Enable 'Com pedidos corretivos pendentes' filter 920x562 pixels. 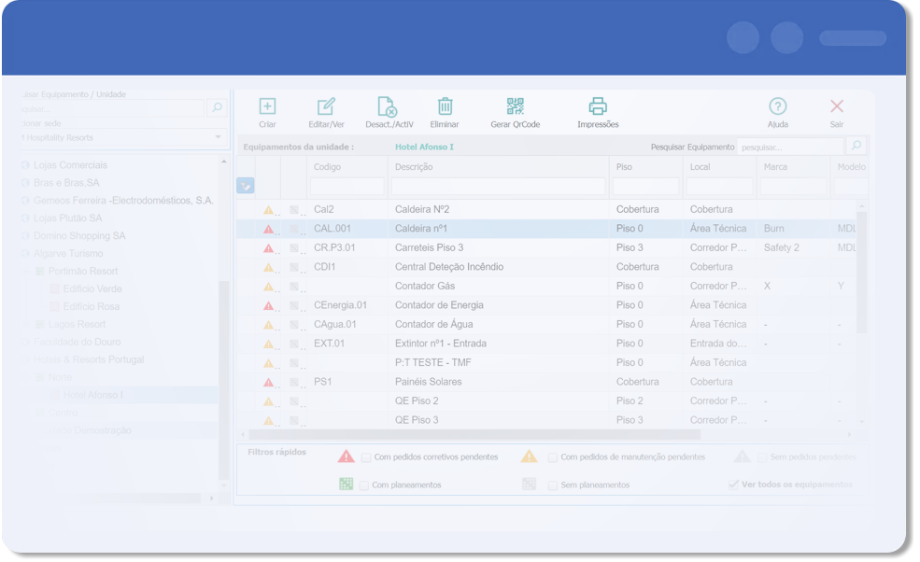pyautogui.click(x=366, y=457)
